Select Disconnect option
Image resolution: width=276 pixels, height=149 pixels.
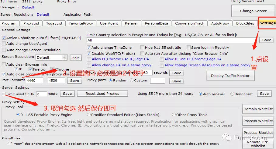click(x=232, y=94)
